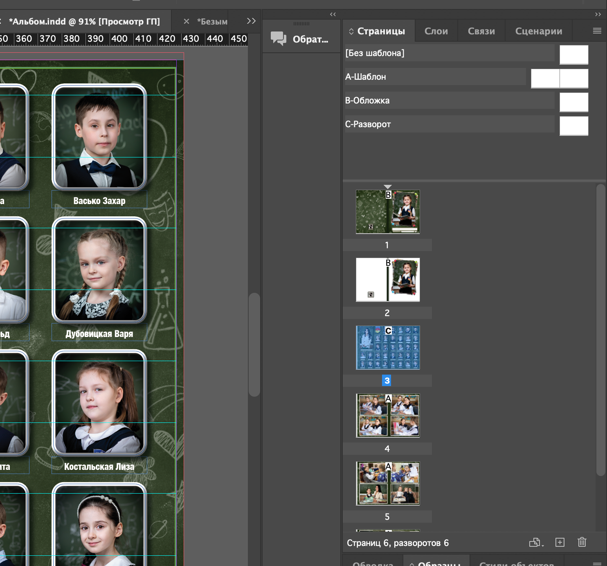This screenshot has height=566, width=607.
Task: Click the A-Шаблон spread thumbnail
Action: 560,79
